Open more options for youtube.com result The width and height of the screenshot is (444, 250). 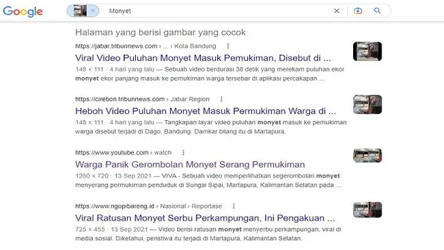(183, 153)
